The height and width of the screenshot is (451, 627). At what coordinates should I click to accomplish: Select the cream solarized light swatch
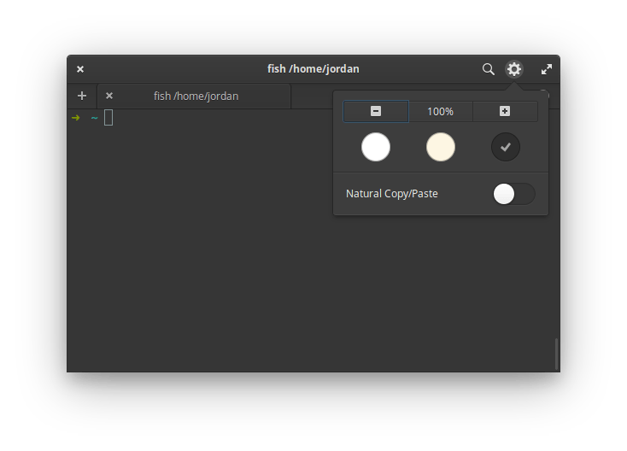pyautogui.click(x=441, y=147)
